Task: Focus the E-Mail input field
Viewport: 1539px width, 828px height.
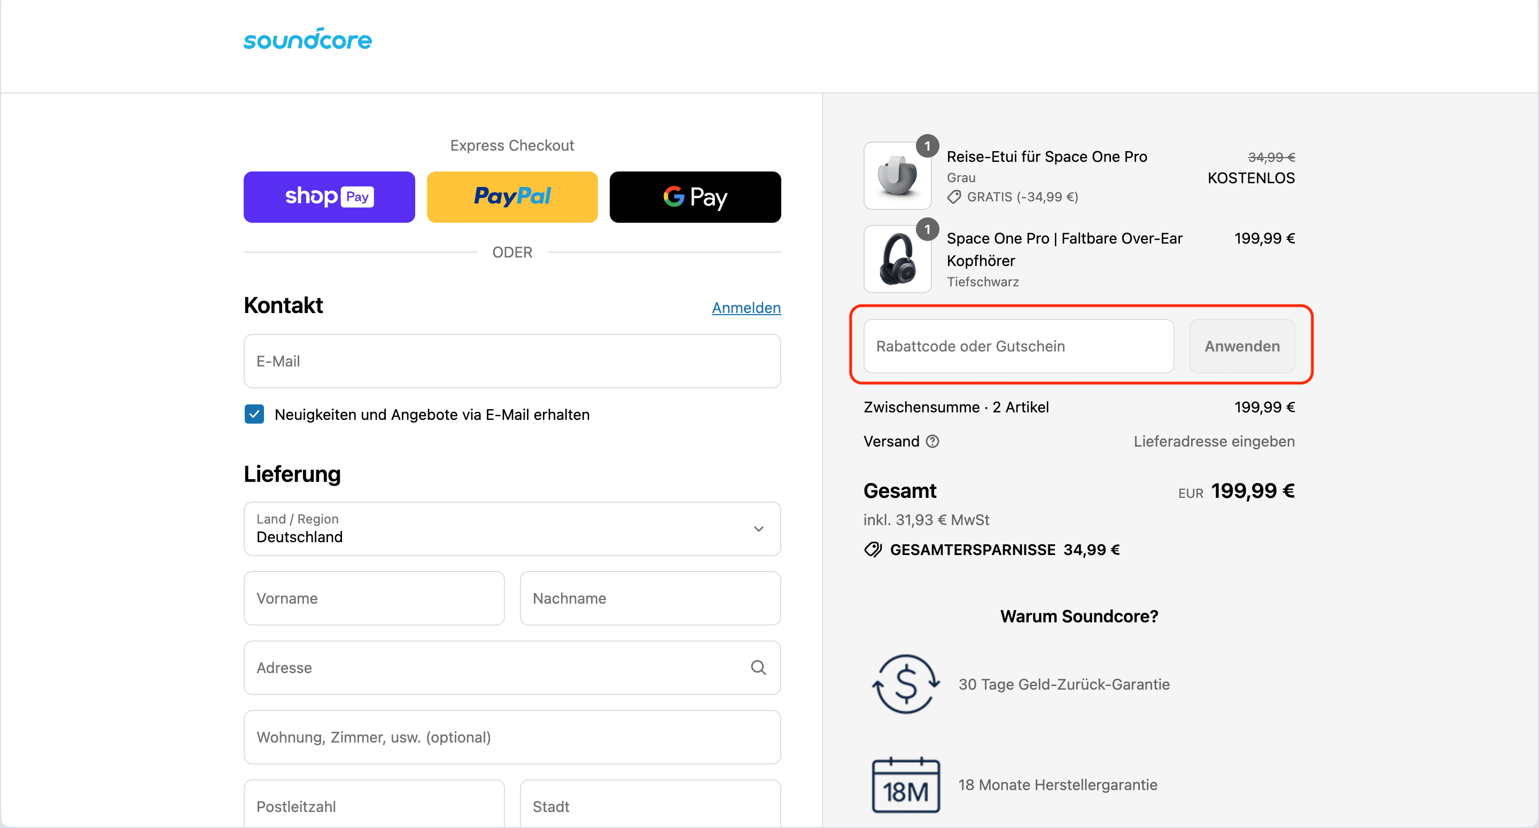Action: 512,361
